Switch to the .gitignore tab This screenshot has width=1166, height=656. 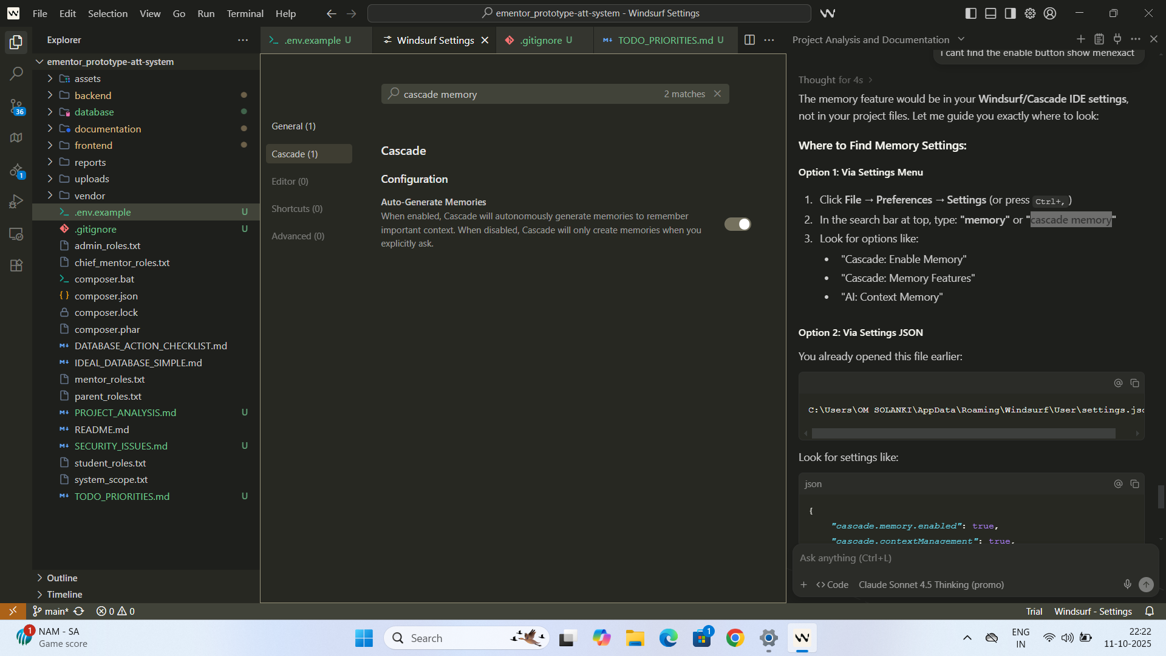pos(544,40)
